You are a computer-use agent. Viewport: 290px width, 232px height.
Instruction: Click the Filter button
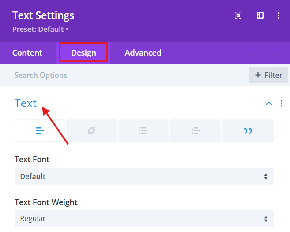pyautogui.click(x=268, y=75)
